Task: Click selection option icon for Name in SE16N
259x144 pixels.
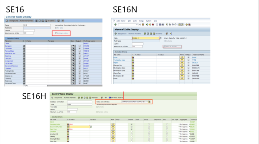Action: pos(133,57)
